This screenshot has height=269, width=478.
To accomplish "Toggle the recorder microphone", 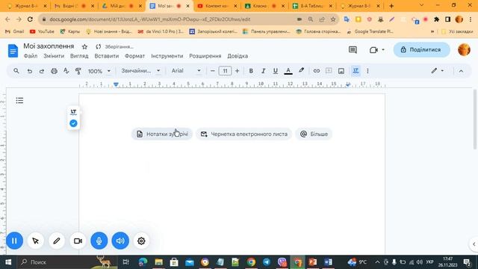I will pos(99,241).
